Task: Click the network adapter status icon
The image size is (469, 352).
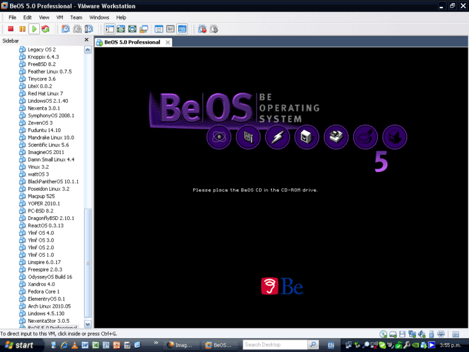Action: point(412,334)
